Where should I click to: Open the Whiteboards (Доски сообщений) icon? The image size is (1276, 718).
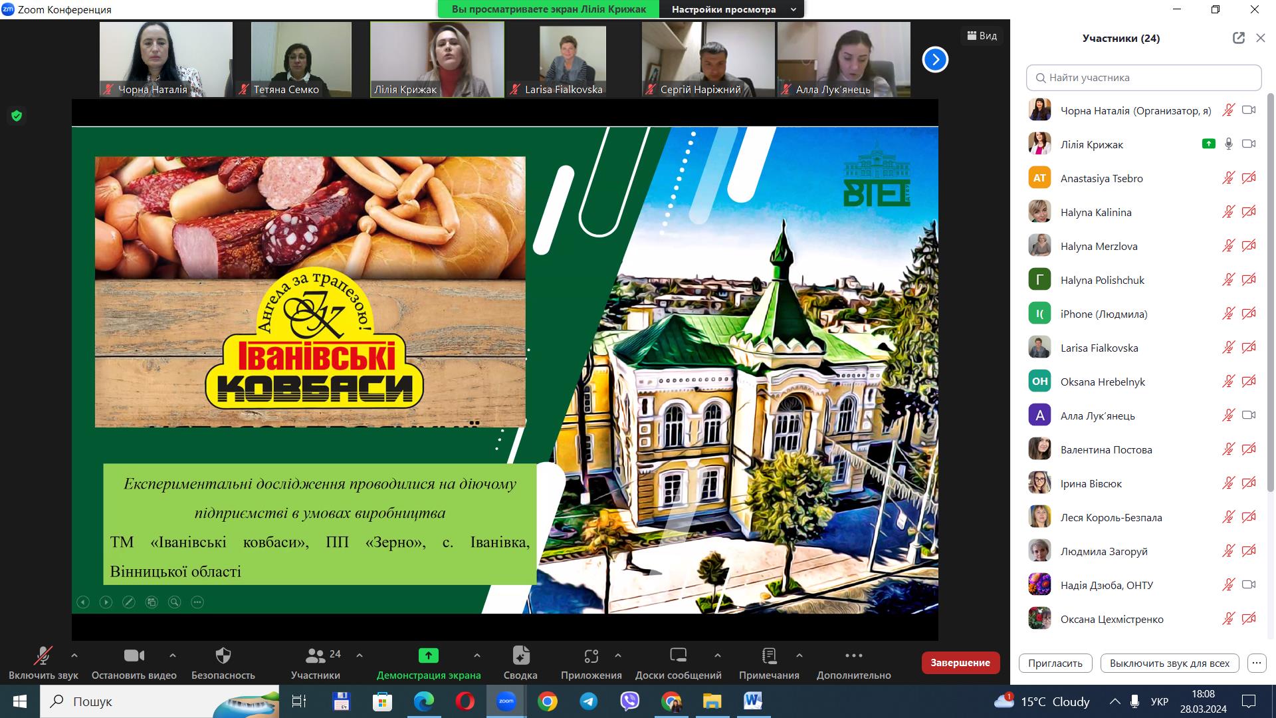point(678,656)
